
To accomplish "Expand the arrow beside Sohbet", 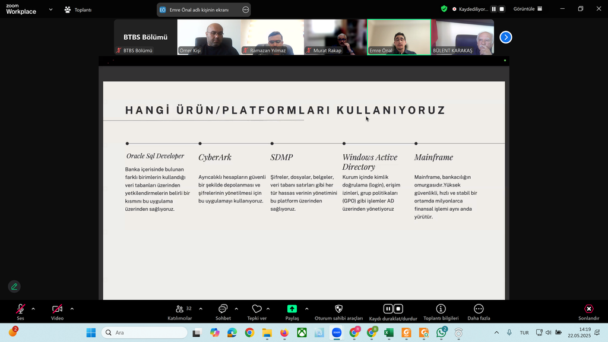I will coord(236,309).
